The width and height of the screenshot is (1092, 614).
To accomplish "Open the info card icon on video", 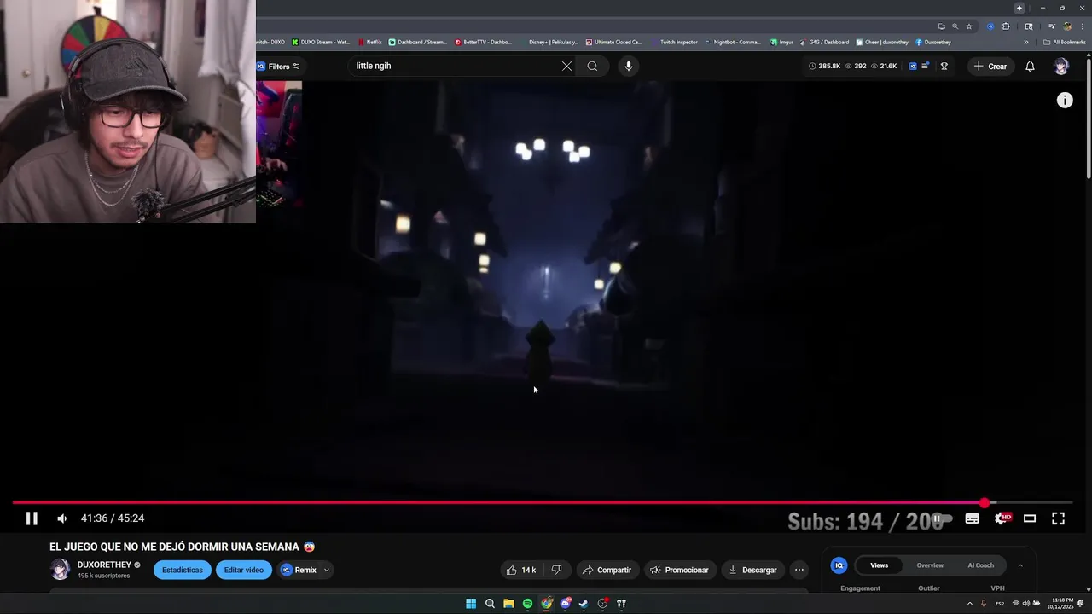I will tap(1065, 101).
